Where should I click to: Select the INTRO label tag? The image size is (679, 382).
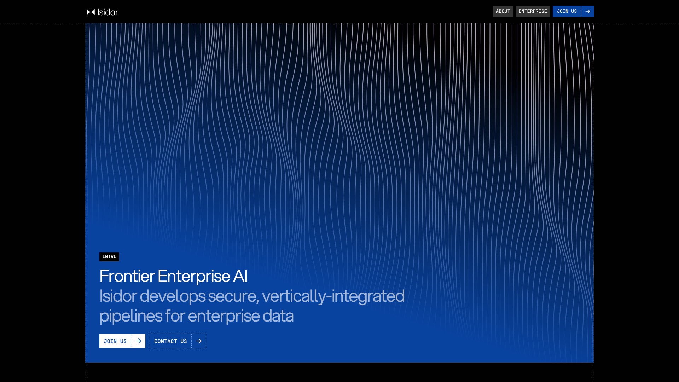(x=109, y=257)
